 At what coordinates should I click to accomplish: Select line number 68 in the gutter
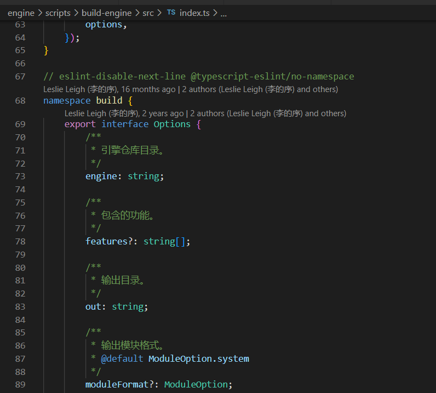coord(20,101)
